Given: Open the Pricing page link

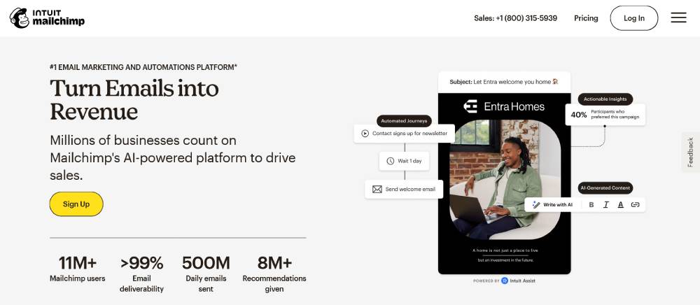Looking at the screenshot, I should coord(586,18).
